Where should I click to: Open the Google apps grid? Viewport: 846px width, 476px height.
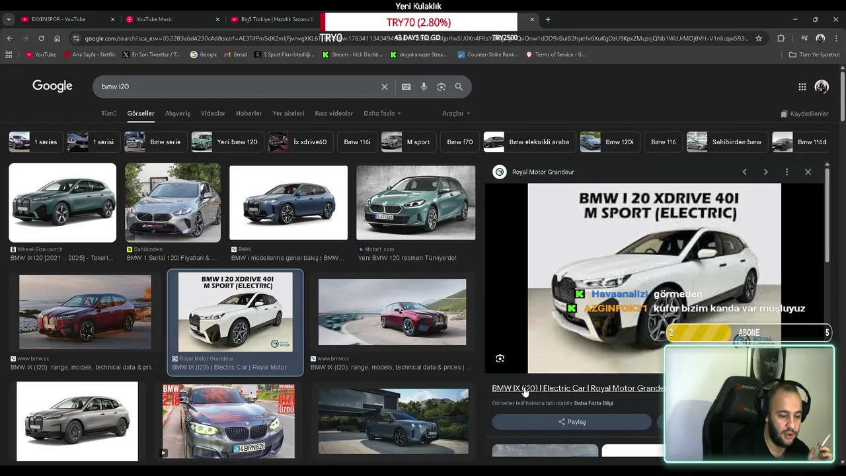pos(802,87)
